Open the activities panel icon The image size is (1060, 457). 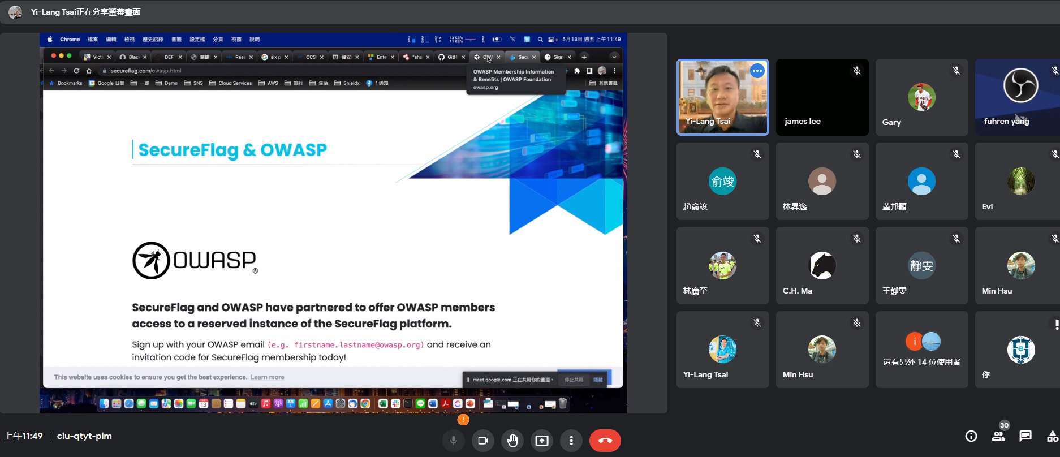[x=1053, y=436]
